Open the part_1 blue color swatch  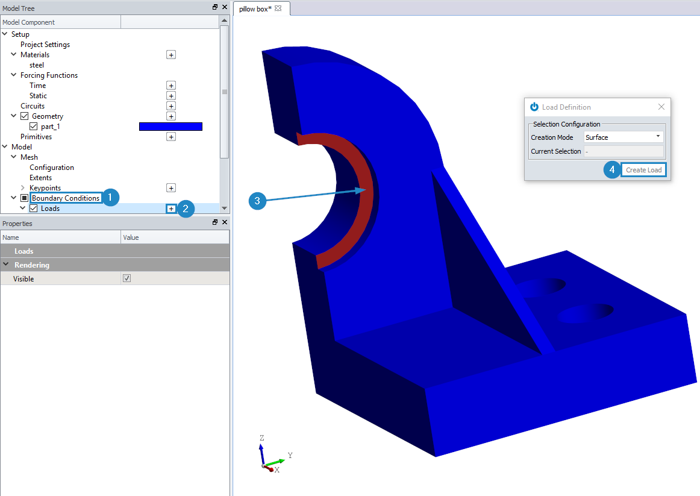(170, 127)
